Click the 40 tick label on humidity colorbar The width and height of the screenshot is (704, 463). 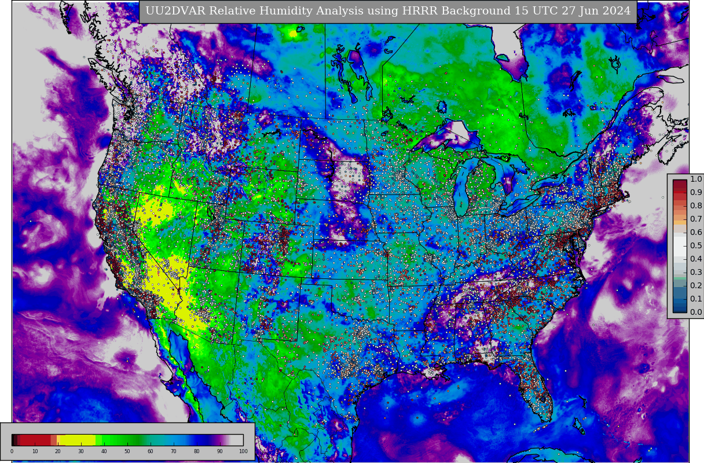[x=104, y=452]
